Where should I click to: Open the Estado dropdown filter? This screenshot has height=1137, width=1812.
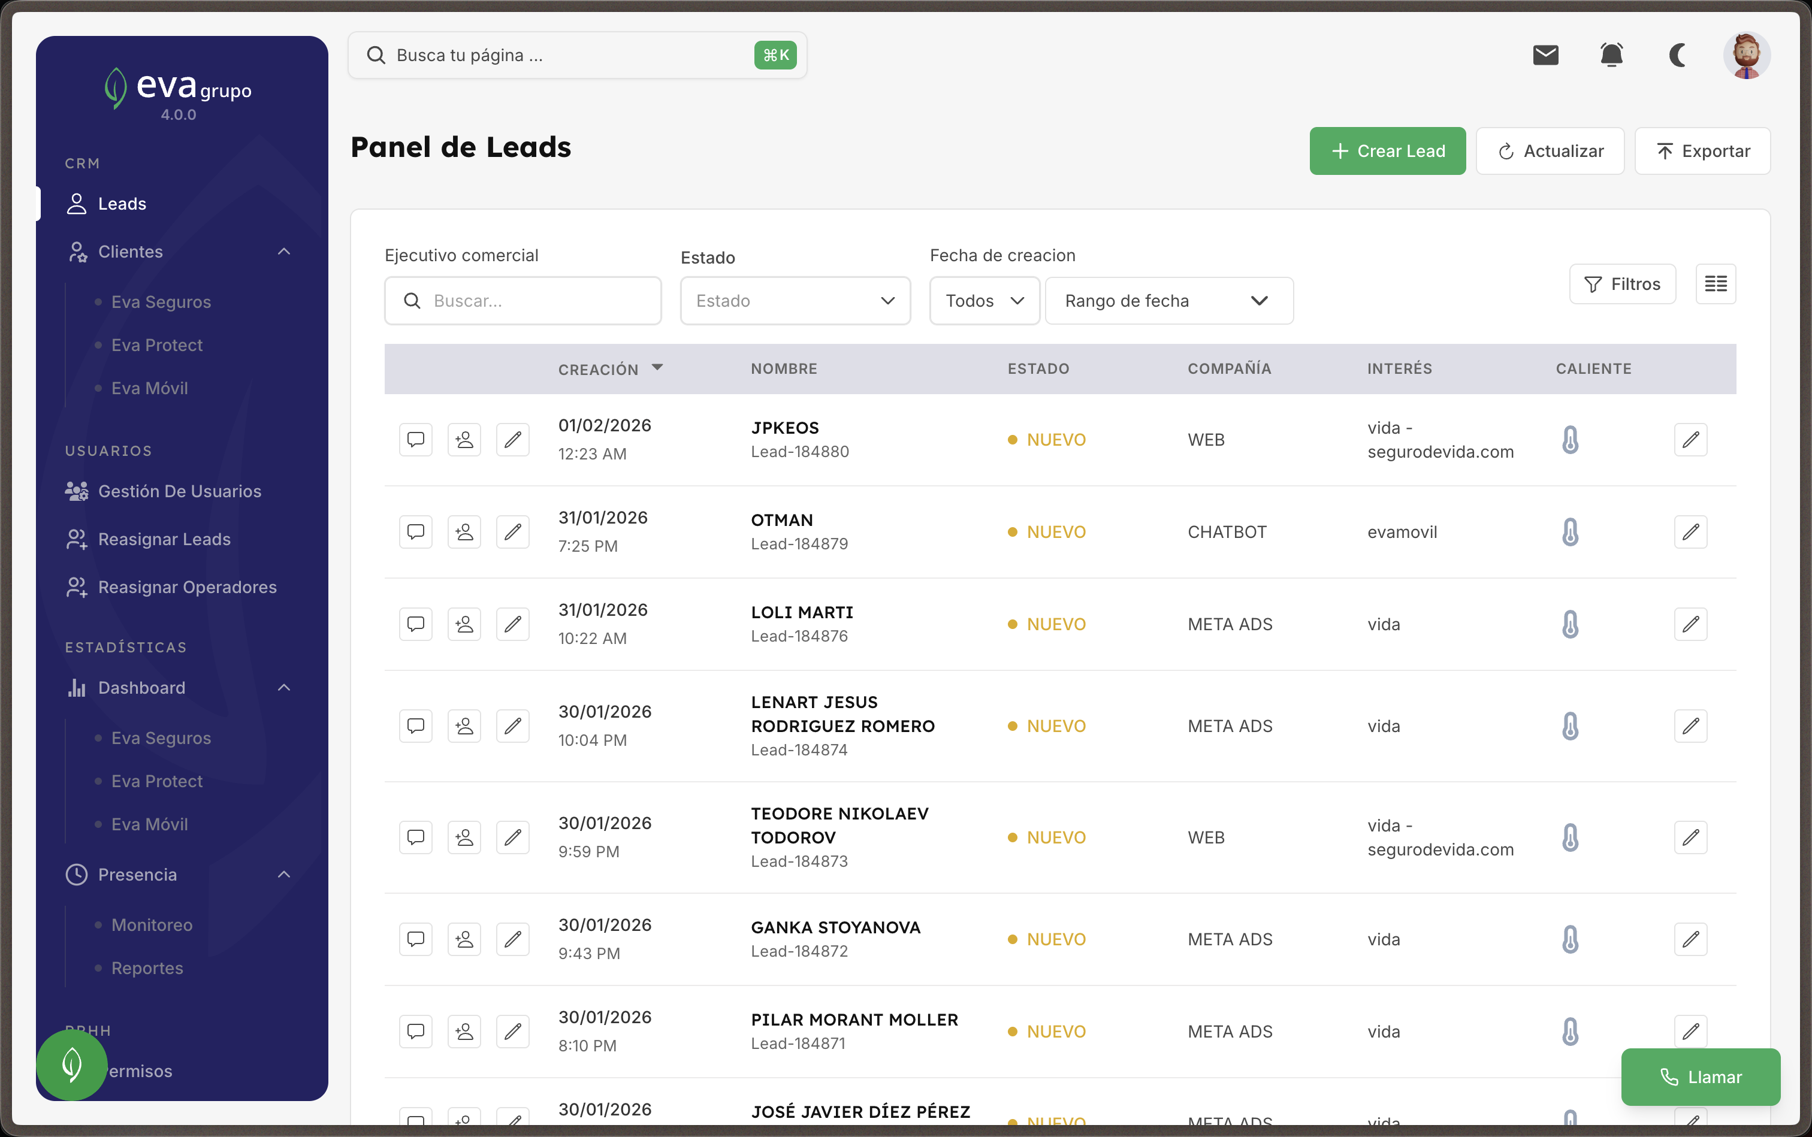[x=795, y=301]
